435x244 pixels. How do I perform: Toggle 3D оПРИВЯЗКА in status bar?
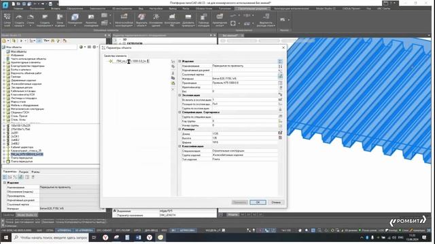coord(84,230)
